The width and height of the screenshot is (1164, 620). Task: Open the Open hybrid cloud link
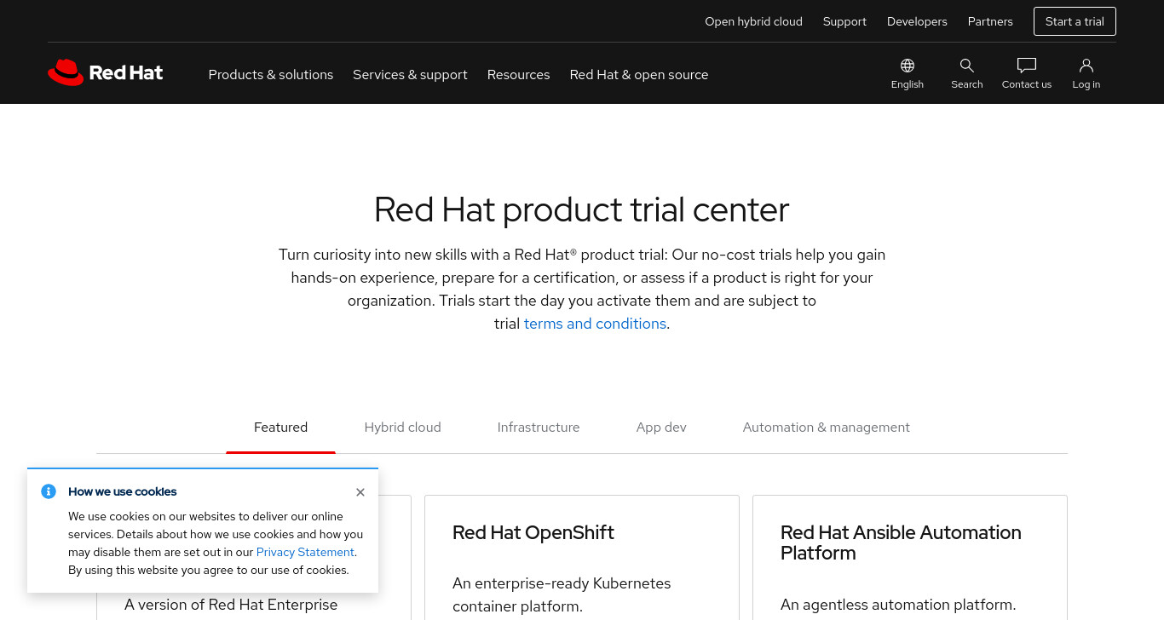tap(753, 21)
